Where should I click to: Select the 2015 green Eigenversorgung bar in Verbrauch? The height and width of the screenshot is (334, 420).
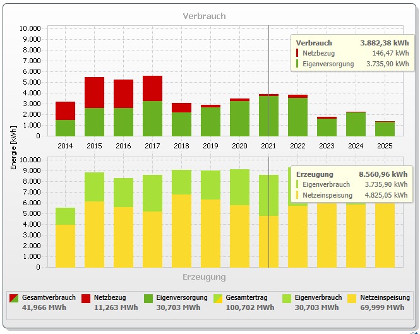tap(94, 122)
